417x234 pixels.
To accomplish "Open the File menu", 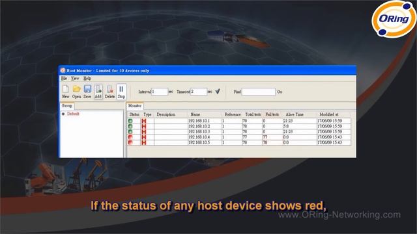I will pyautogui.click(x=64, y=78).
